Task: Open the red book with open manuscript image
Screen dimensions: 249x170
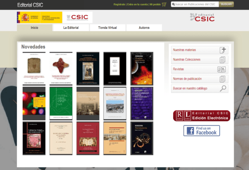Action: (88, 138)
